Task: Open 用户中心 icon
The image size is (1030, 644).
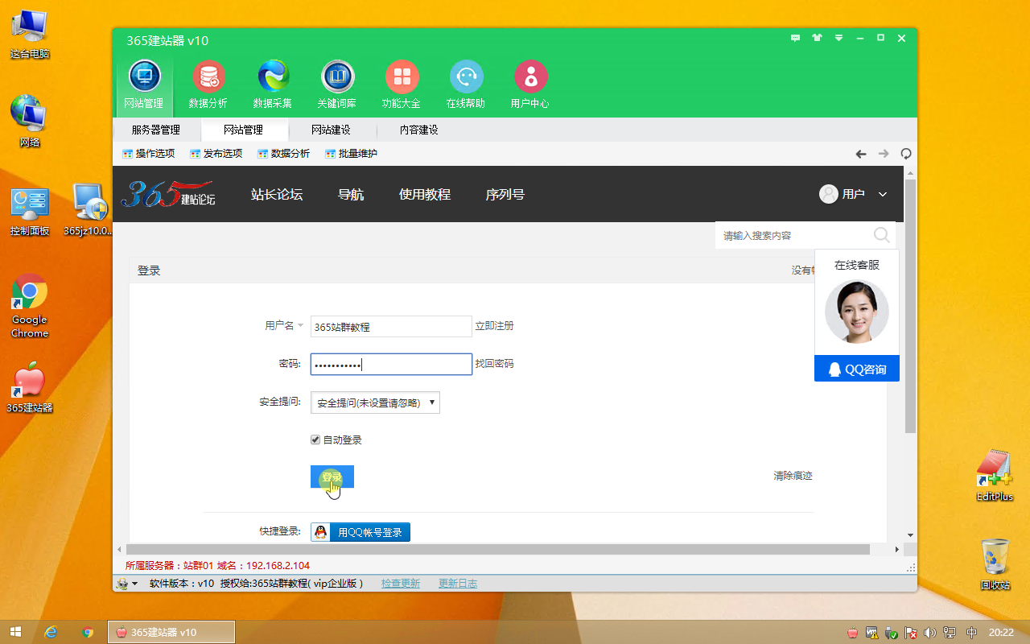Action: click(x=530, y=85)
